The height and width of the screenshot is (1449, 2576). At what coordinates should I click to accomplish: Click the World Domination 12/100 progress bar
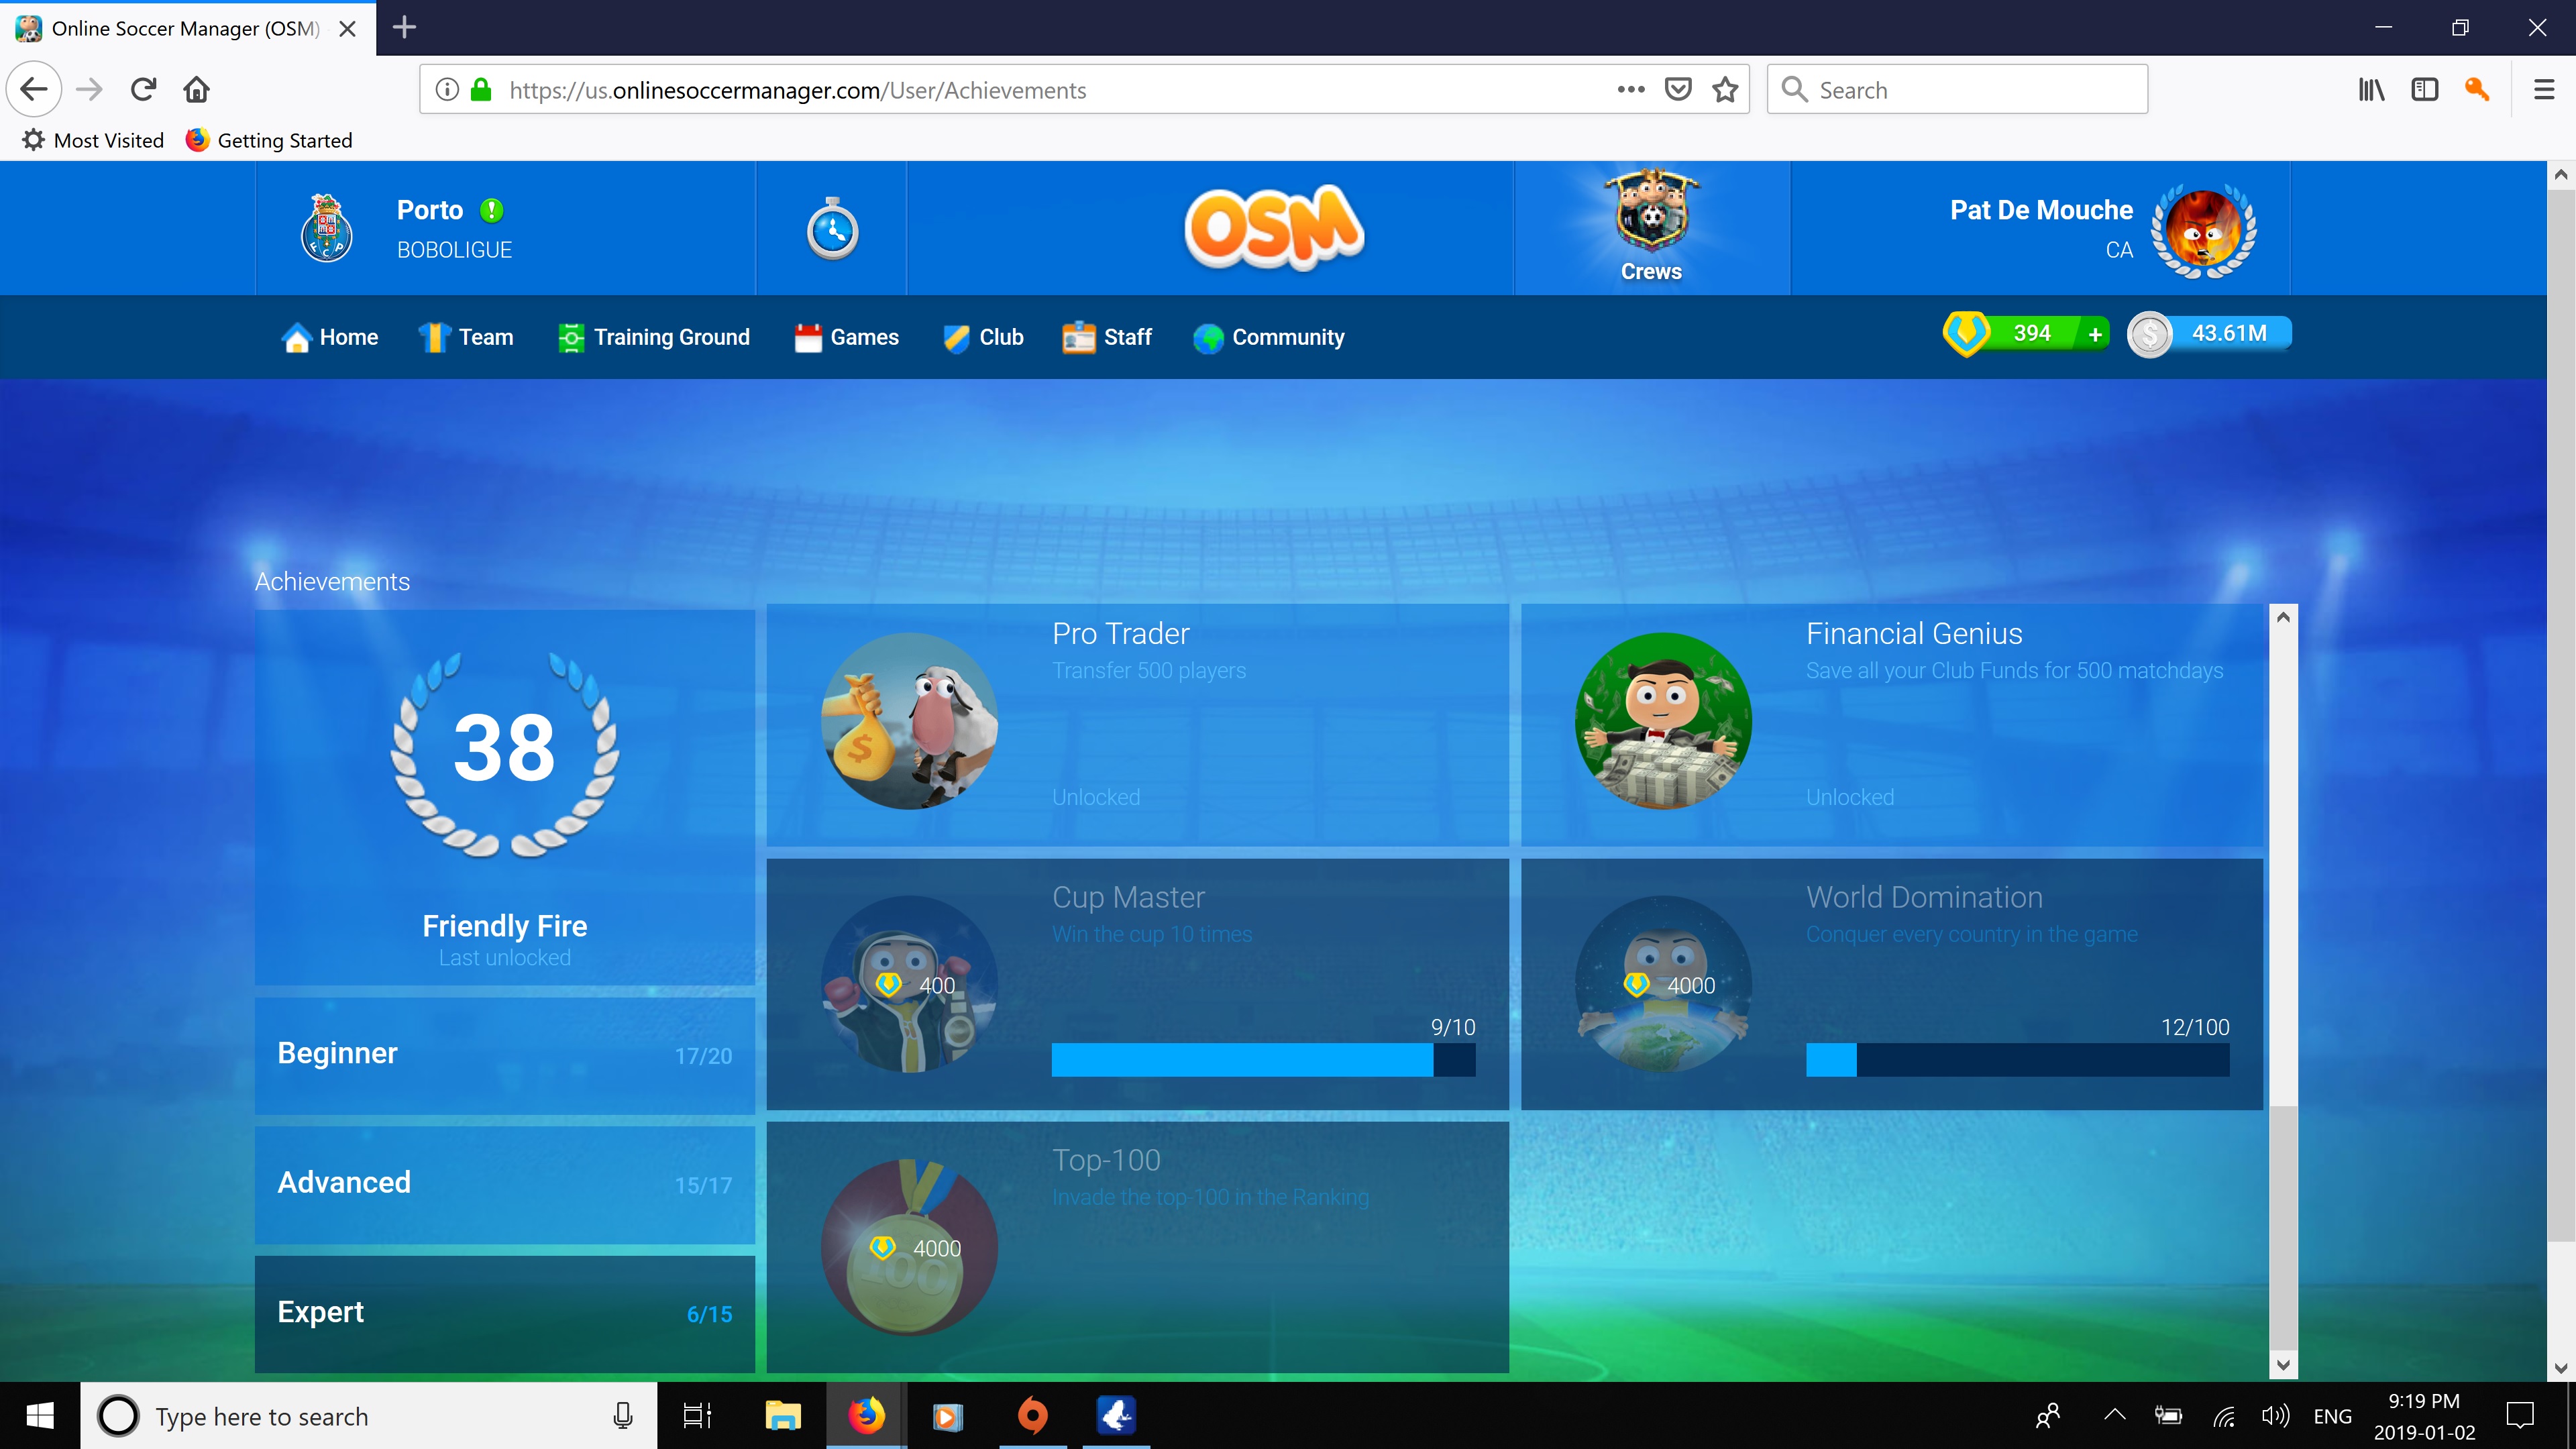2017,1060
